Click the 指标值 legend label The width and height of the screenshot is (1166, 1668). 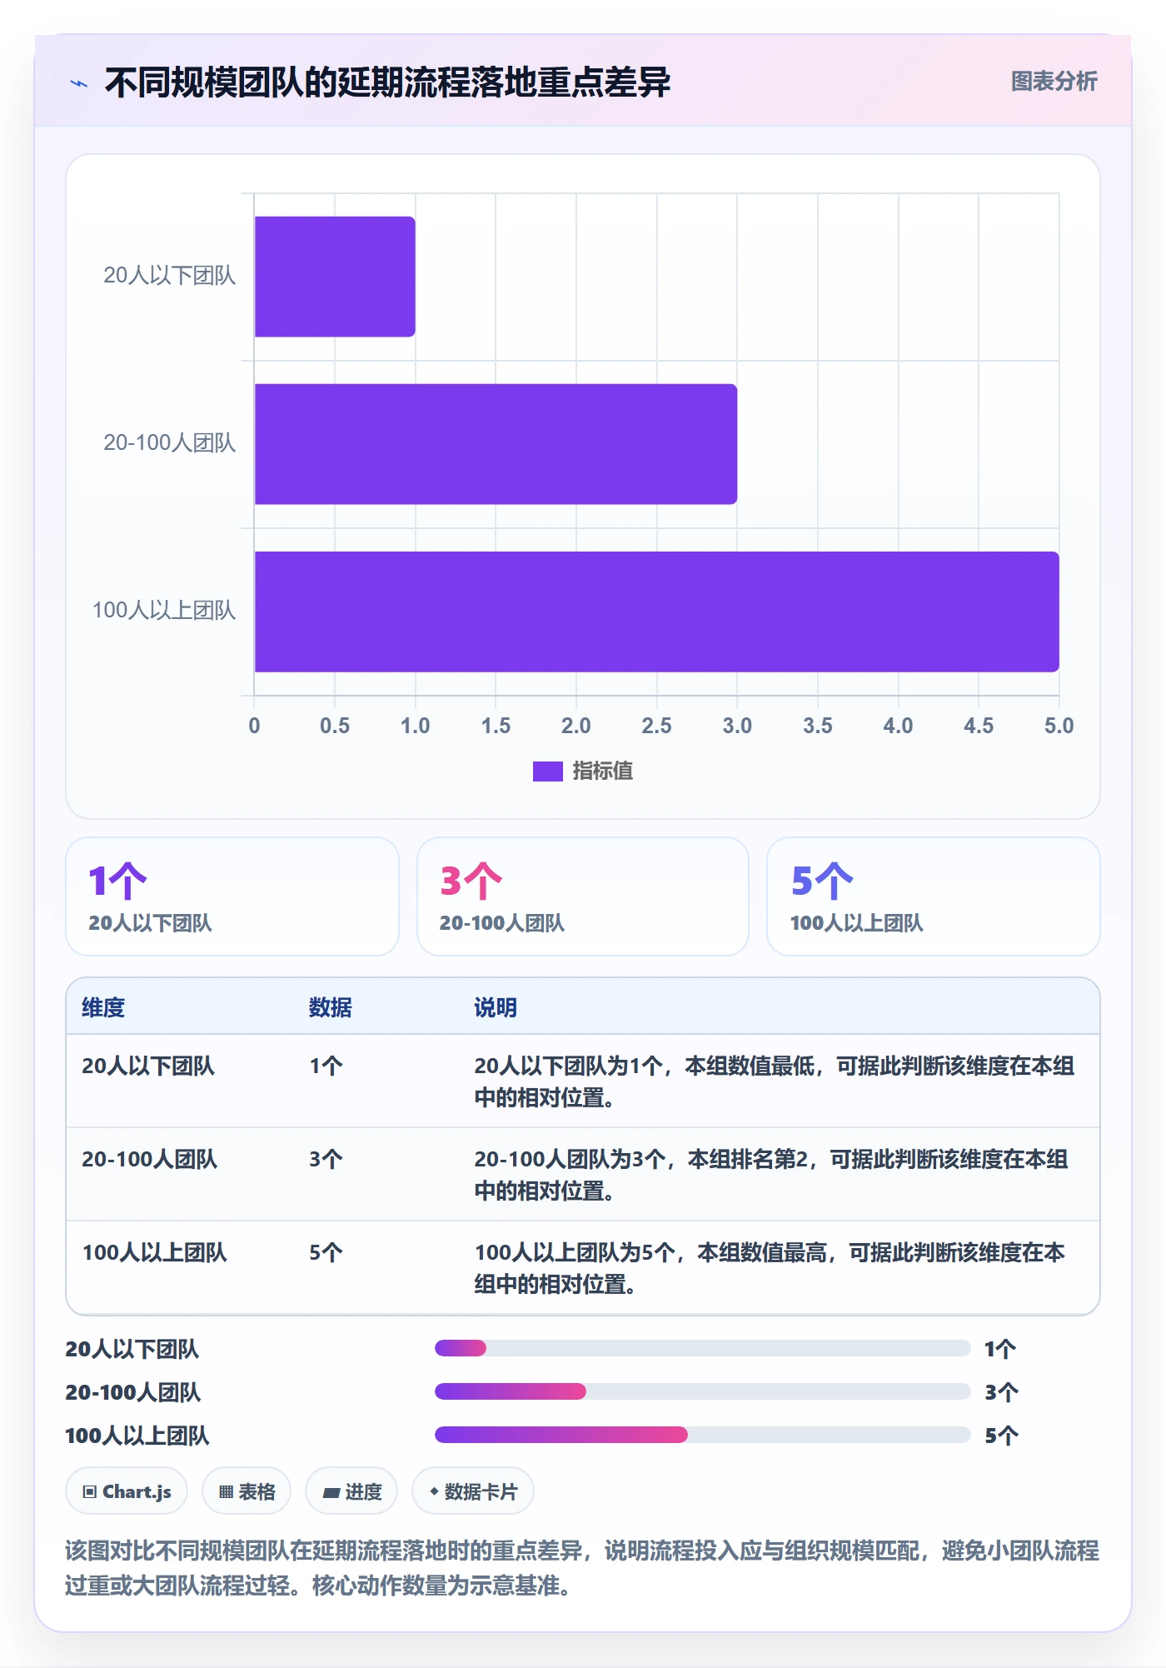point(602,772)
